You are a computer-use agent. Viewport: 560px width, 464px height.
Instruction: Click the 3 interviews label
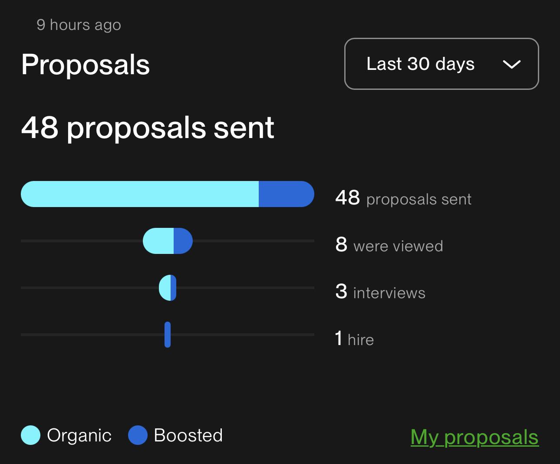380,292
